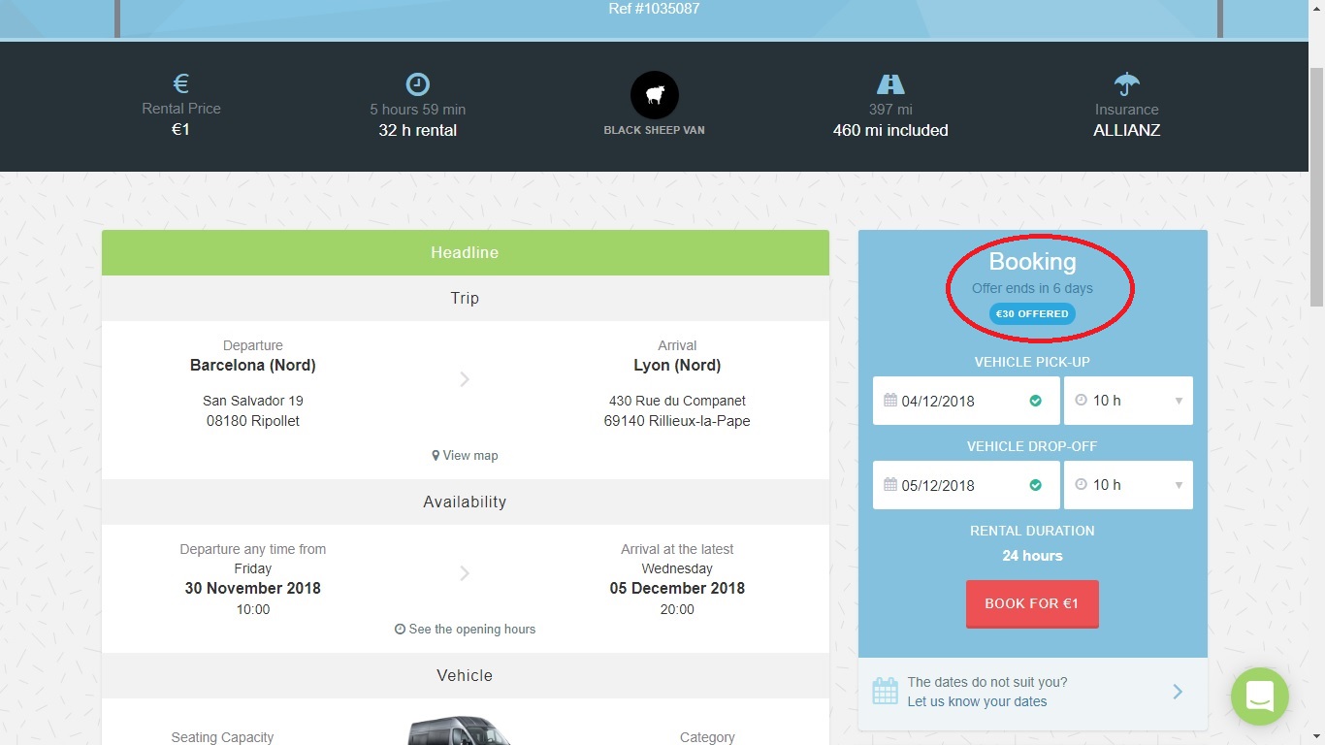Open the drop-off time dropdown showing 10 h
The image size is (1325, 745).
pos(1128,485)
